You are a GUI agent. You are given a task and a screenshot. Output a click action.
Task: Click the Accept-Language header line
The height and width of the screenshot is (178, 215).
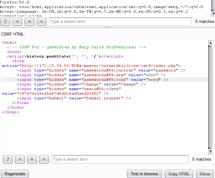point(94,11)
